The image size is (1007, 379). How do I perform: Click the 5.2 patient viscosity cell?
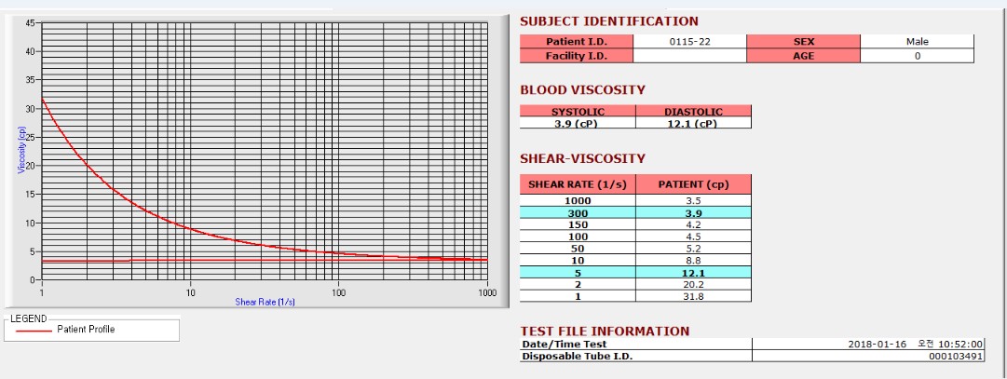693,249
